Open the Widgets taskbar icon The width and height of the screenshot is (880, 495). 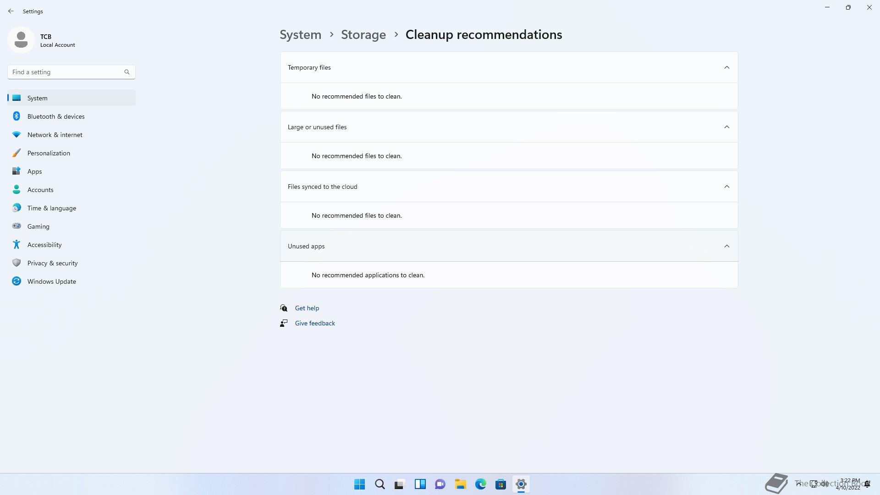coord(420,484)
